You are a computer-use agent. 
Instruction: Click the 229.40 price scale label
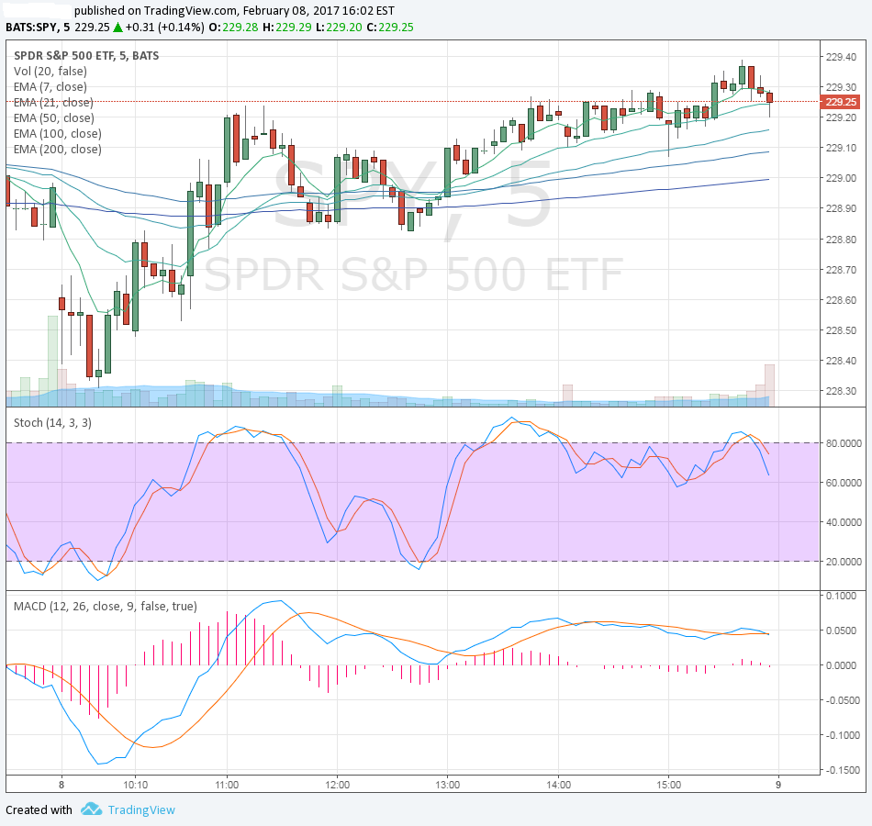click(x=841, y=57)
